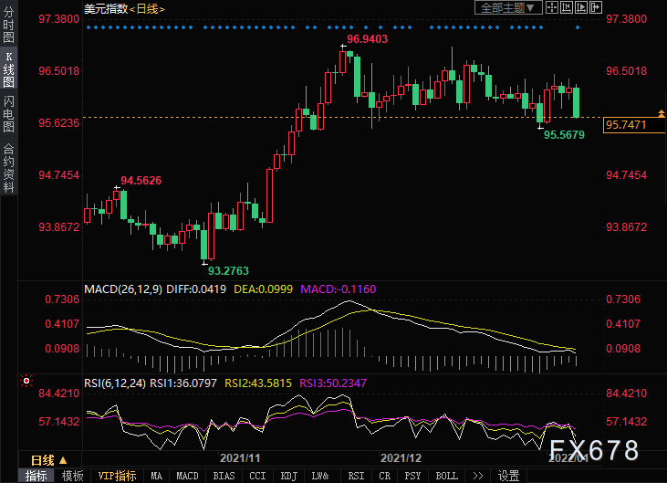Click the RSI2:43.5815 value
The image size is (667, 483).
tap(258, 383)
